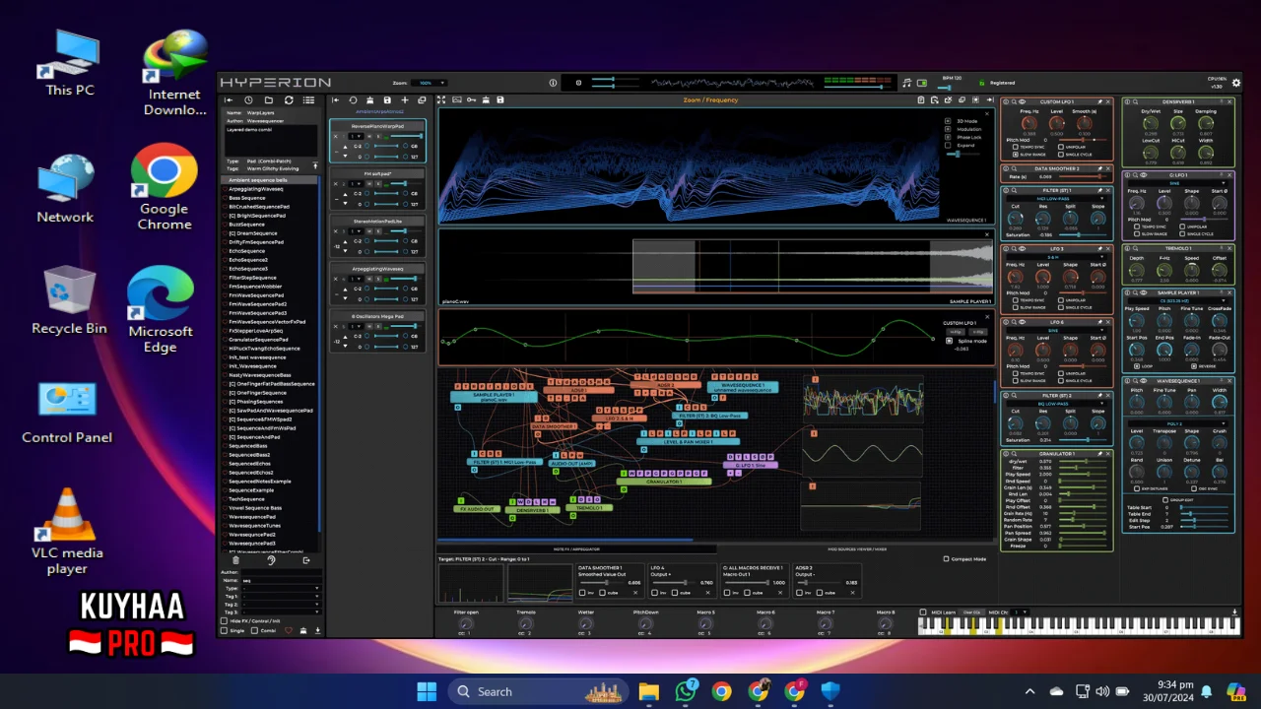Screen dimensions: 1261x709
Task: Collapse modules panel with right arrow icon
Action: [990, 99]
